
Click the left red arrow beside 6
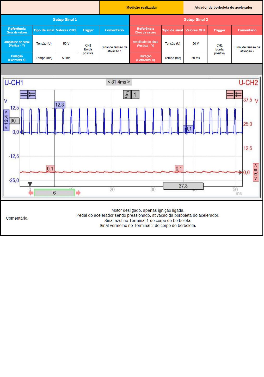[31, 193]
